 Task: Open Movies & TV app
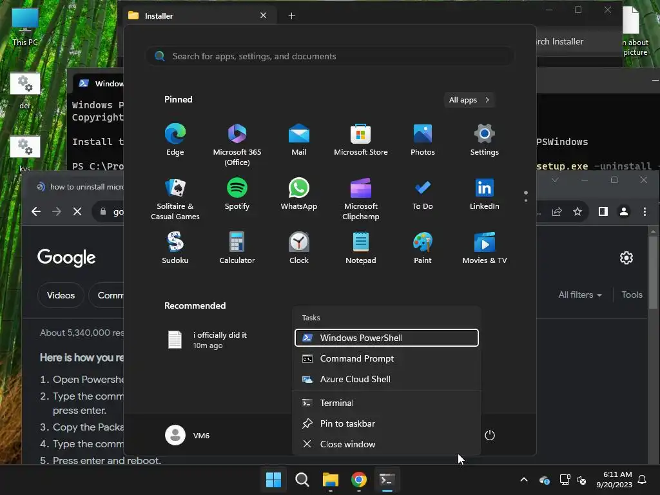(x=485, y=248)
